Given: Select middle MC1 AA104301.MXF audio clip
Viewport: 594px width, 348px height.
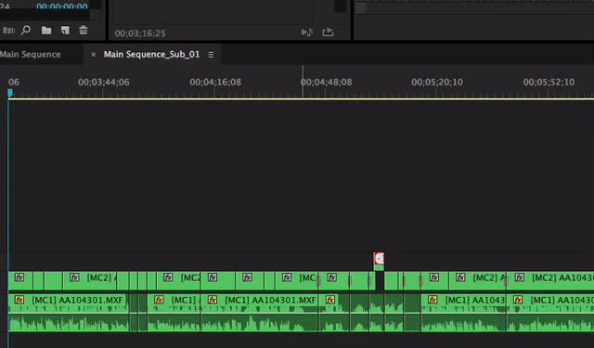Looking at the screenshot, I should click(260, 313).
